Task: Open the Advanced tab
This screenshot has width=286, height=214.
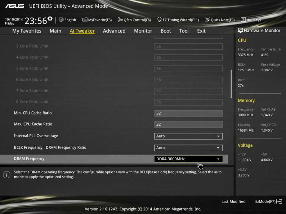Action: [114, 31]
